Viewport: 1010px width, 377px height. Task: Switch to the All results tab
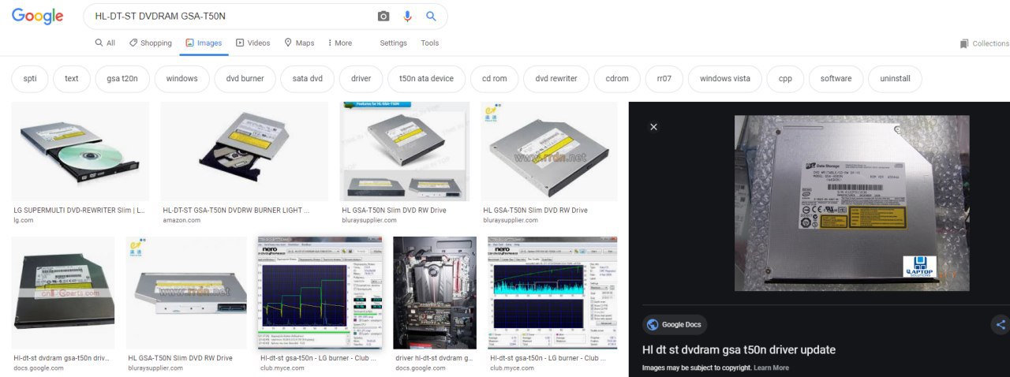pos(105,43)
